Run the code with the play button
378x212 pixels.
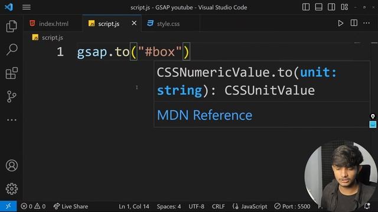341,24
